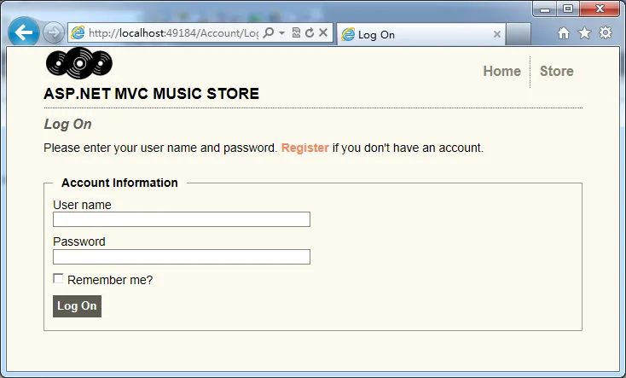Close the Log On tab
The height and width of the screenshot is (378, 626).
pos(497,35)
